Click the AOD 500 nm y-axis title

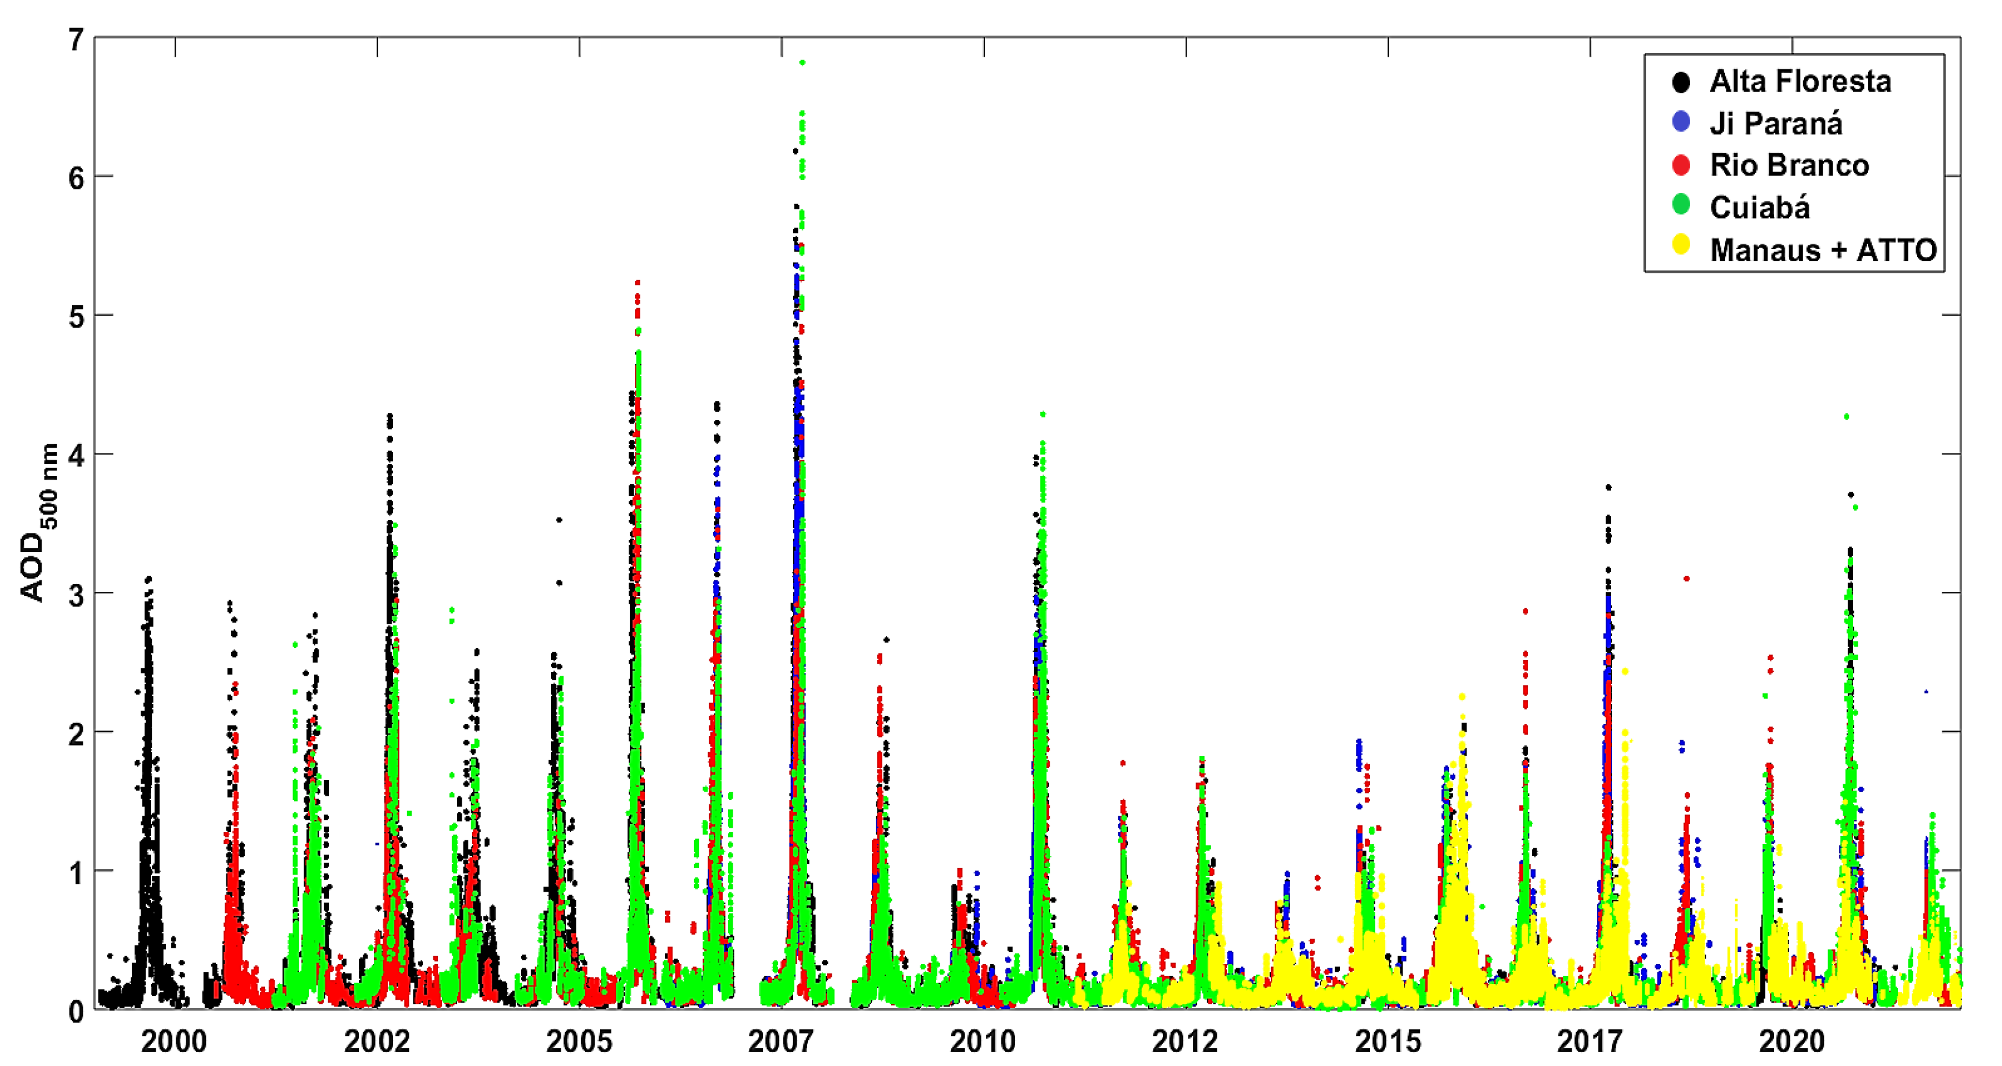[x=37, y=523]
